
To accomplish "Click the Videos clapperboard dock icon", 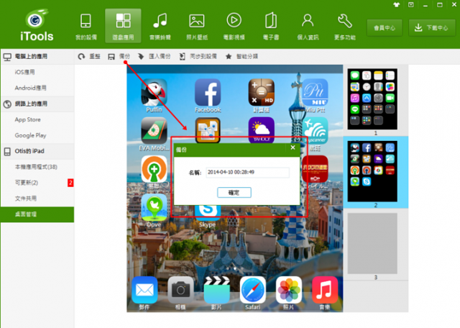I will point(217,290).
